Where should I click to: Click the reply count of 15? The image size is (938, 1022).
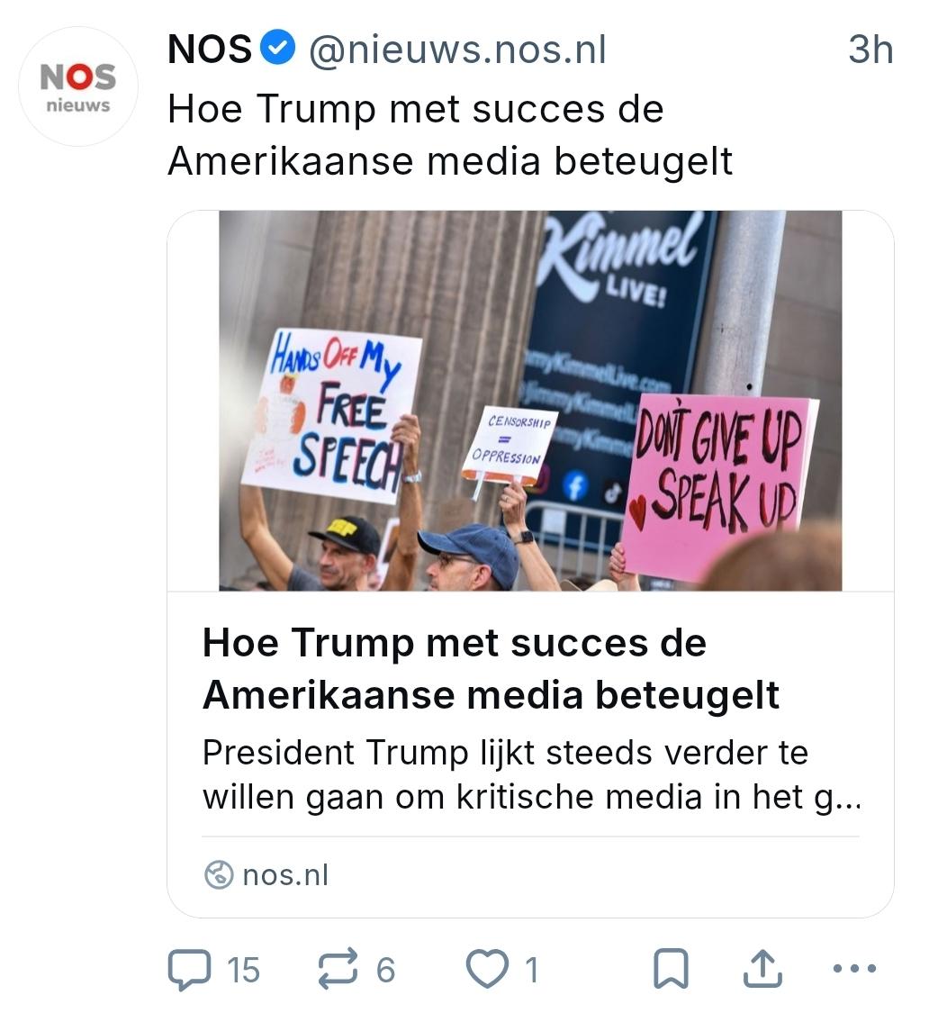(242, 971)
